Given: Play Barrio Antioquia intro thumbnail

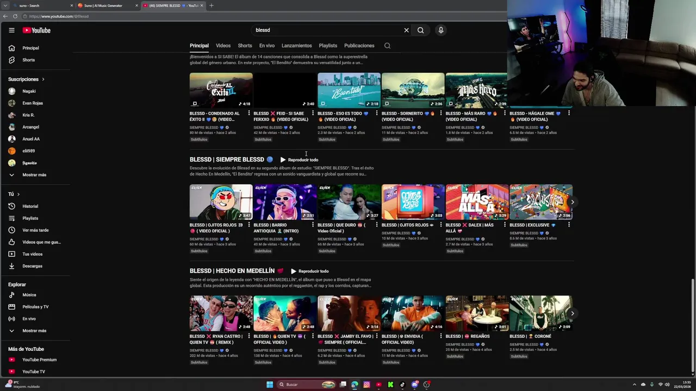Looking at the screenshot, I should [285, 202].
